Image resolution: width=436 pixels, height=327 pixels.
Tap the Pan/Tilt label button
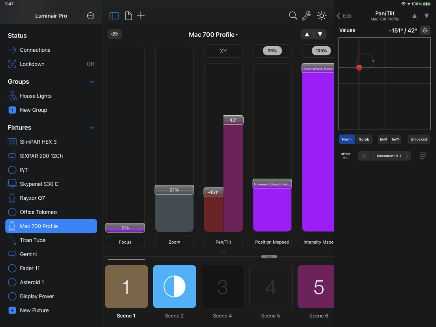point(223,242)
